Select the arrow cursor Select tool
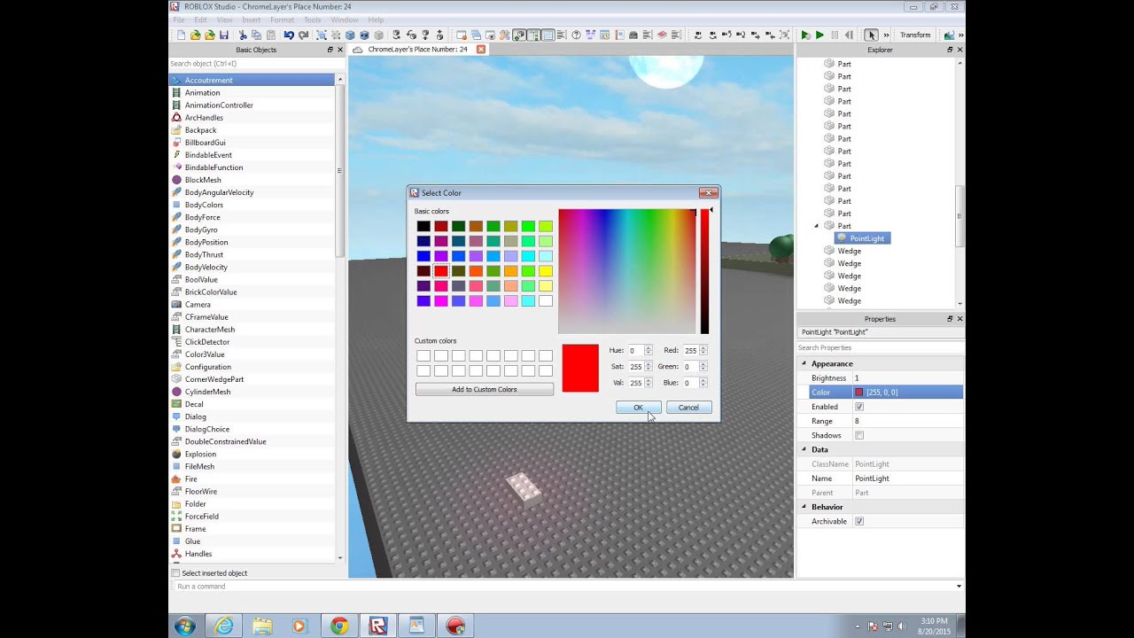 (x=871, y=35)
